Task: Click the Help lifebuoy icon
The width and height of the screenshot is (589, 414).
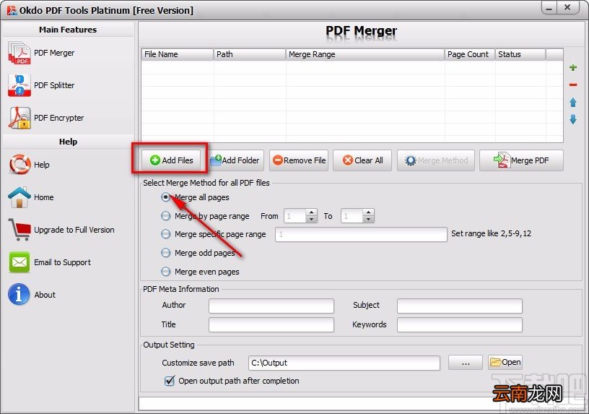Action: pyautogui.click(x=19, y=164)
